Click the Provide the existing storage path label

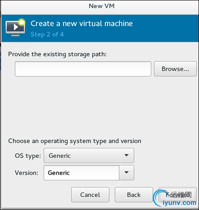pyautogui.click(x=57, y=54)
